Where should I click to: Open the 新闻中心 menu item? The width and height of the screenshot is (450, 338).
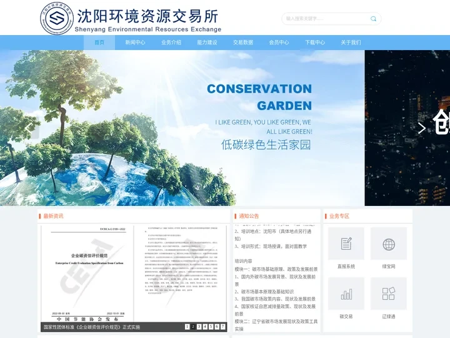pos(135,43)
